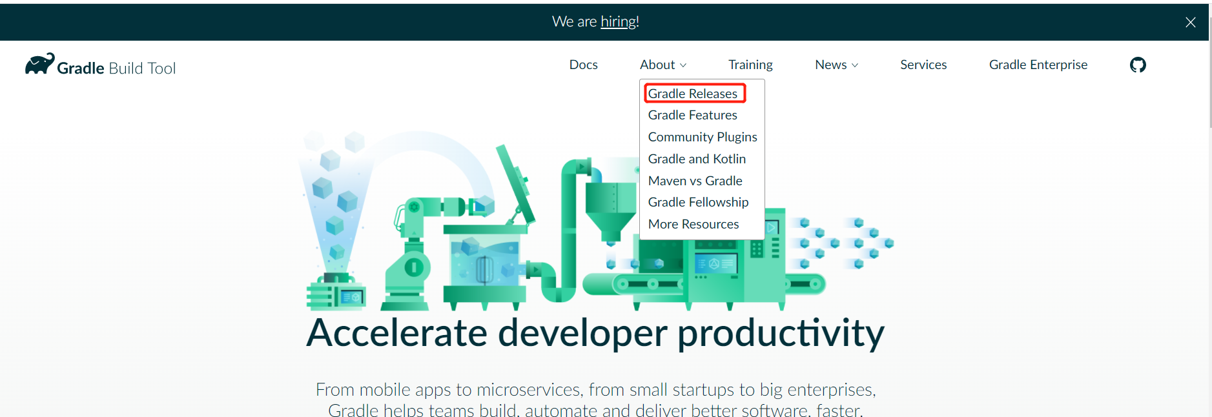
Task: Open Community Plugins entry
Action: pos(703,137)
